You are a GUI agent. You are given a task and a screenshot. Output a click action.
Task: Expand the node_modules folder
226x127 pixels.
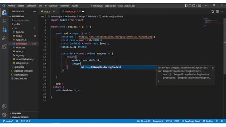pyautogui.click(x=24, y=20)
